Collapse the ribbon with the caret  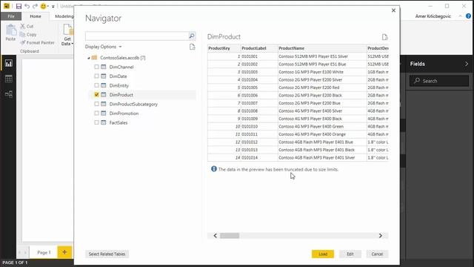(460, 16)
